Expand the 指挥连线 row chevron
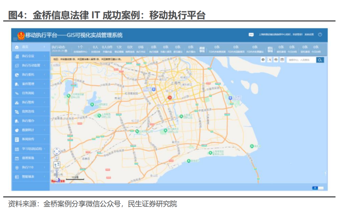Screen dimensions: 339x212 (45, 112)
